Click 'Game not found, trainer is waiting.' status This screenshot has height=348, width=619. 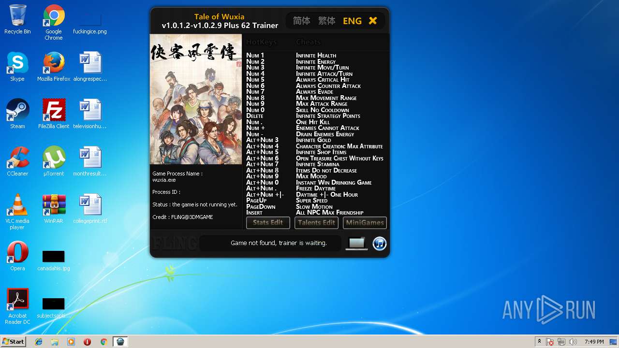tap(279, 243)
